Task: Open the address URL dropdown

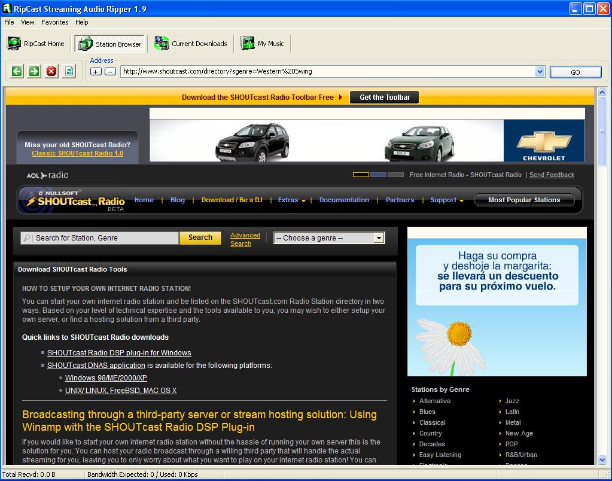Action: [x=540, y=71]
